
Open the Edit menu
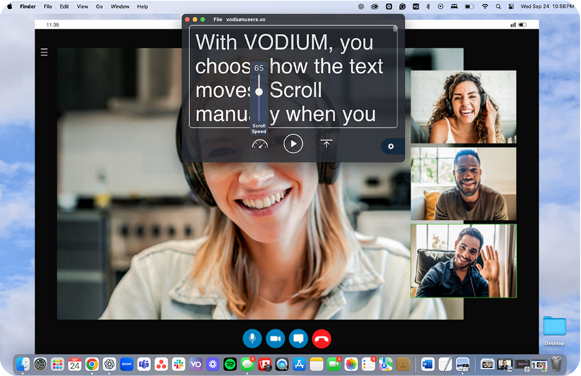coord(65,6)
